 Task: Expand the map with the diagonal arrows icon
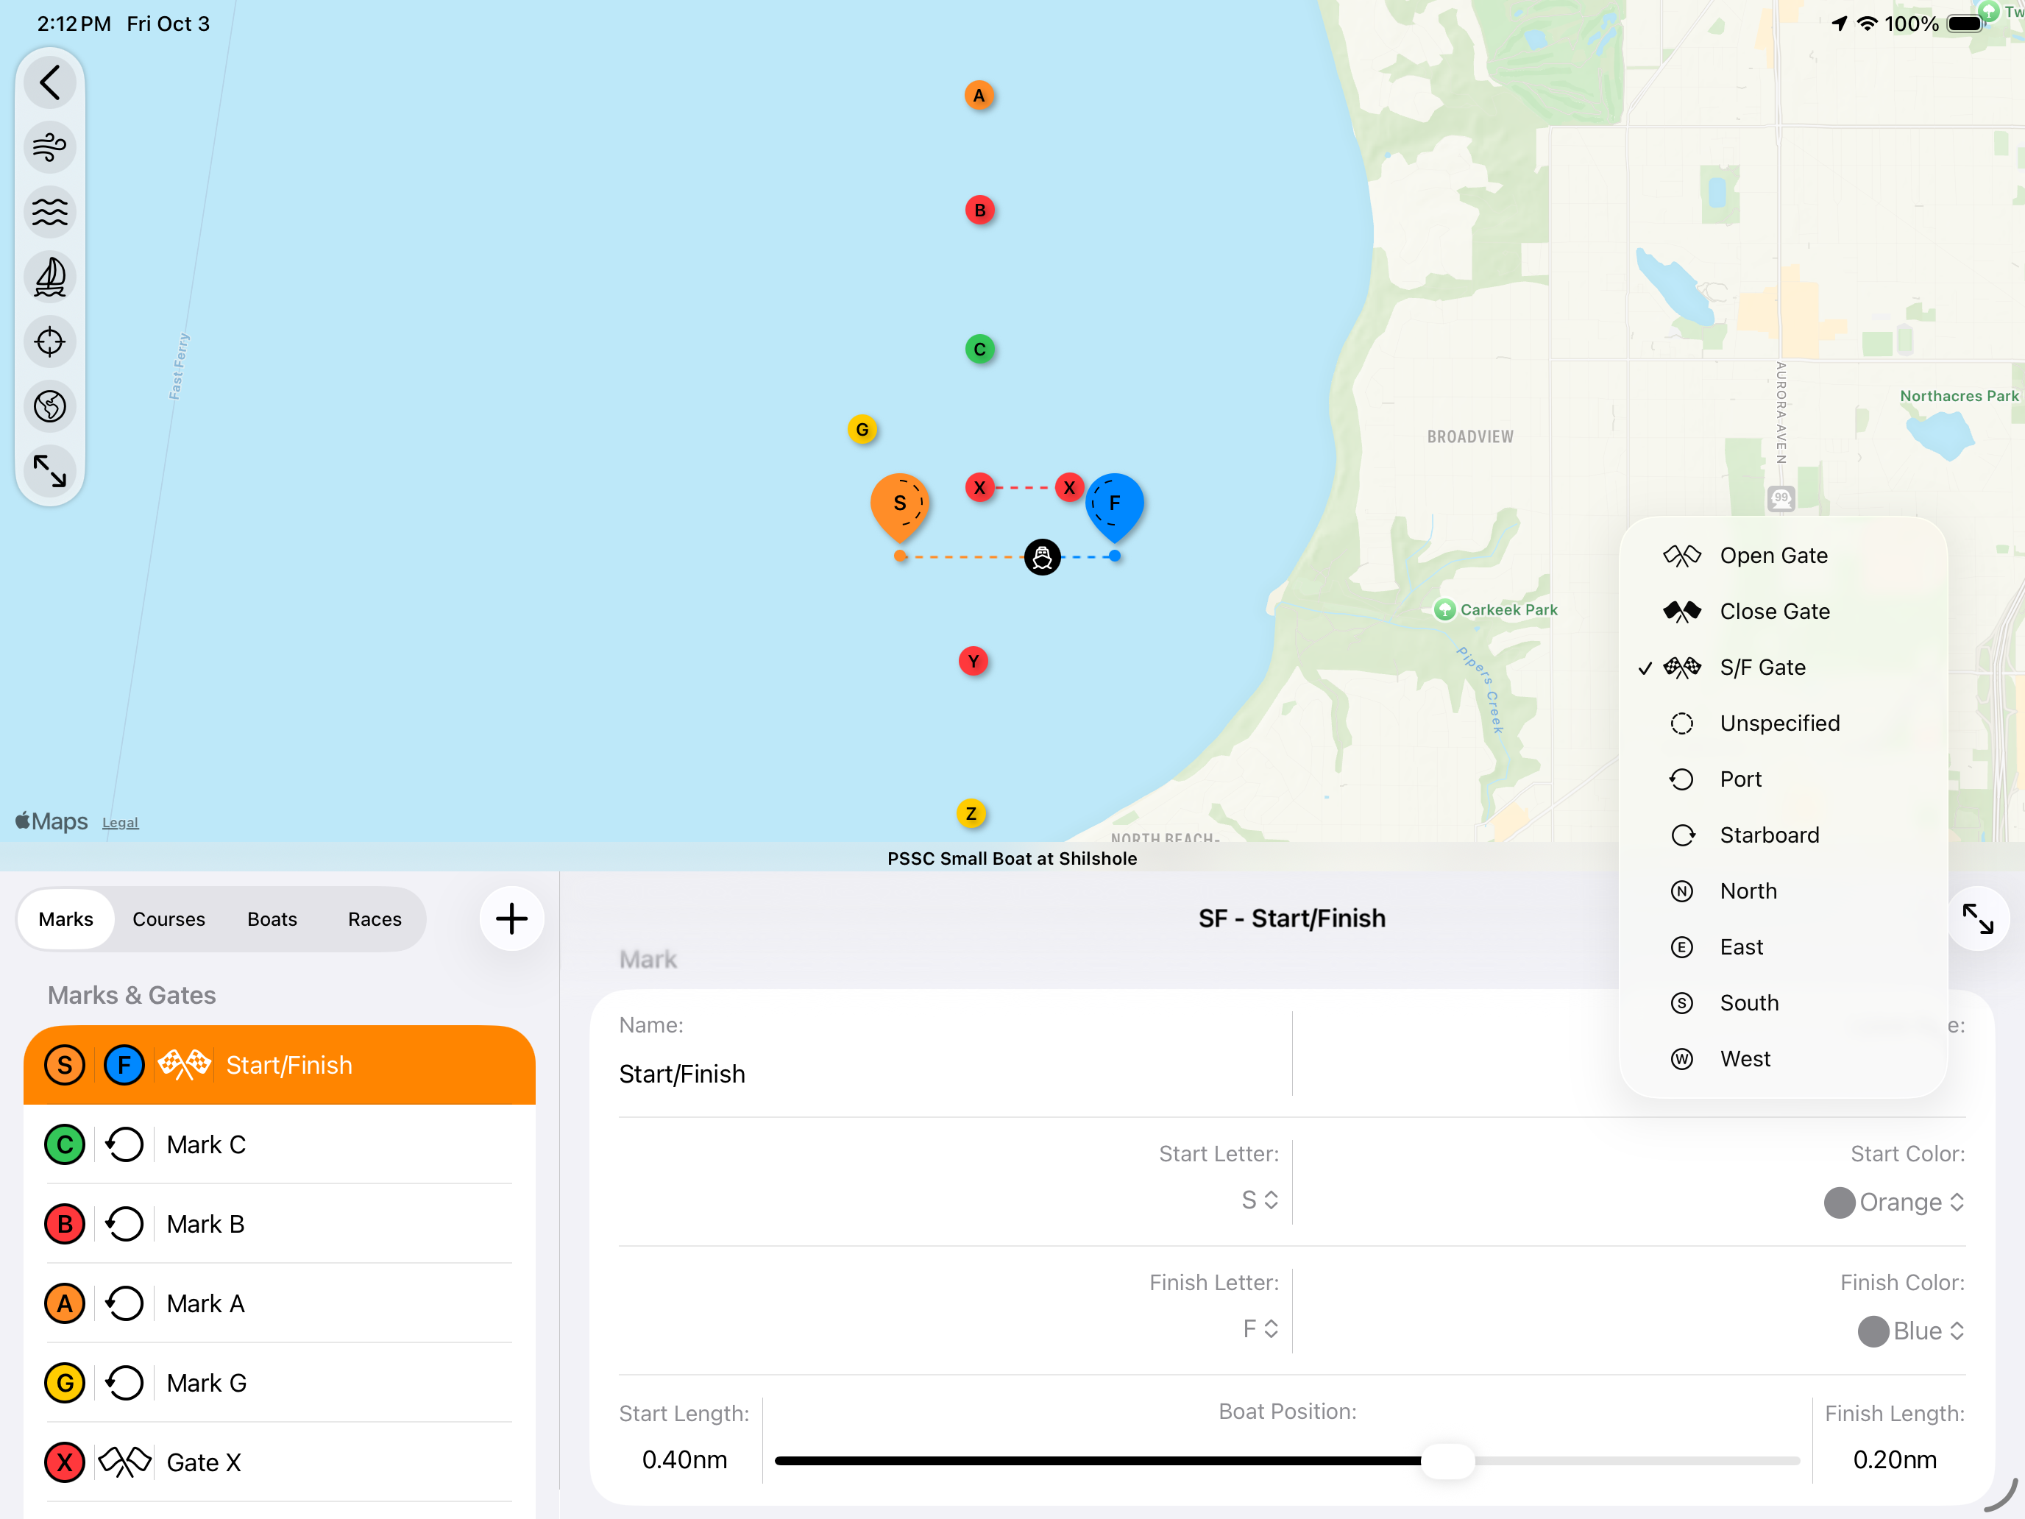point(49,470)
